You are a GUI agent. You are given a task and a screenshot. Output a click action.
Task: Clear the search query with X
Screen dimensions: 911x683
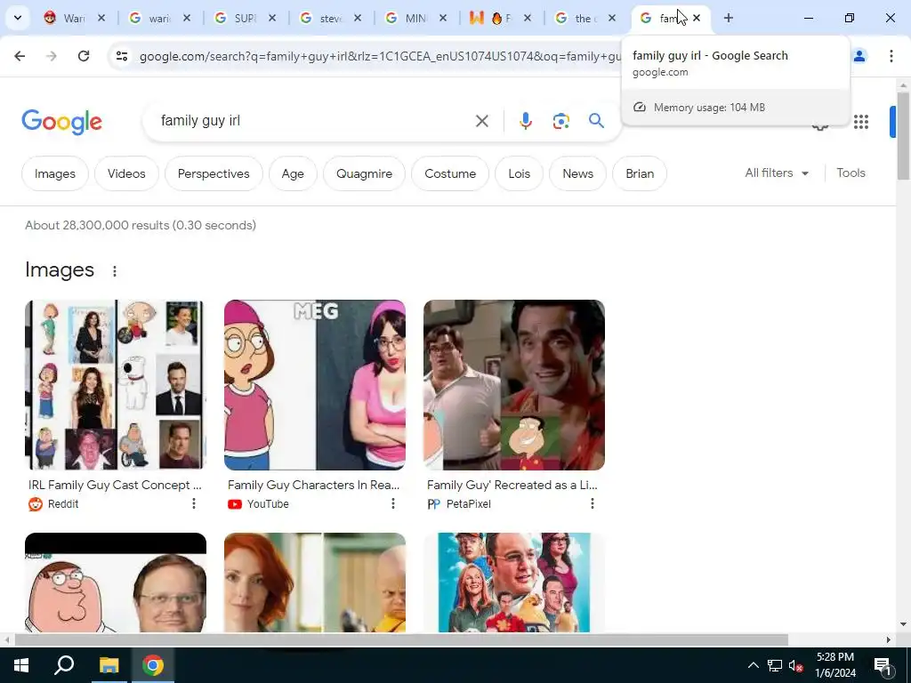(481, 121)
